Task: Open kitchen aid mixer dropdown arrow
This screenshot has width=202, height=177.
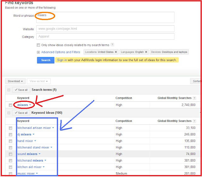Action: [44, 167]
